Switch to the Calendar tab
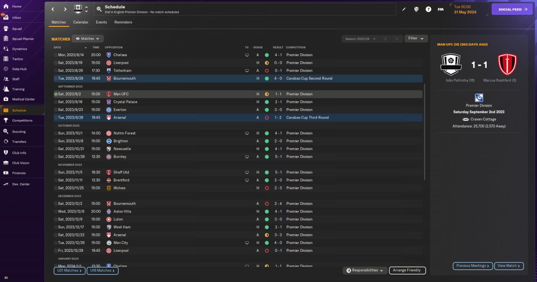The width and height of the screenshot is (537, 282). click(81, 22)
